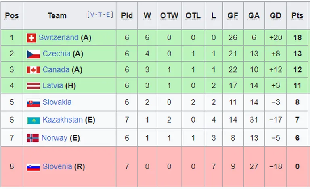Click the V (view template) link

click(x=92, y=15)
